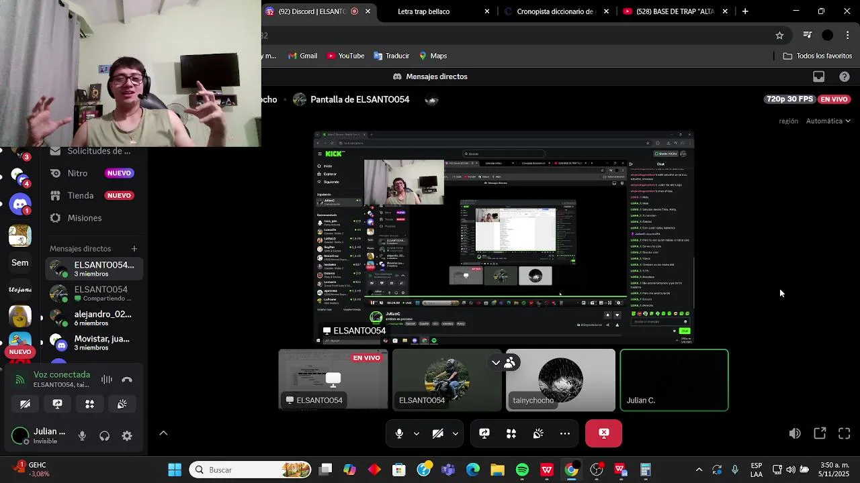Open Discord home icon with badge 1
Screen dimensions: 860x483
(20, 204)
